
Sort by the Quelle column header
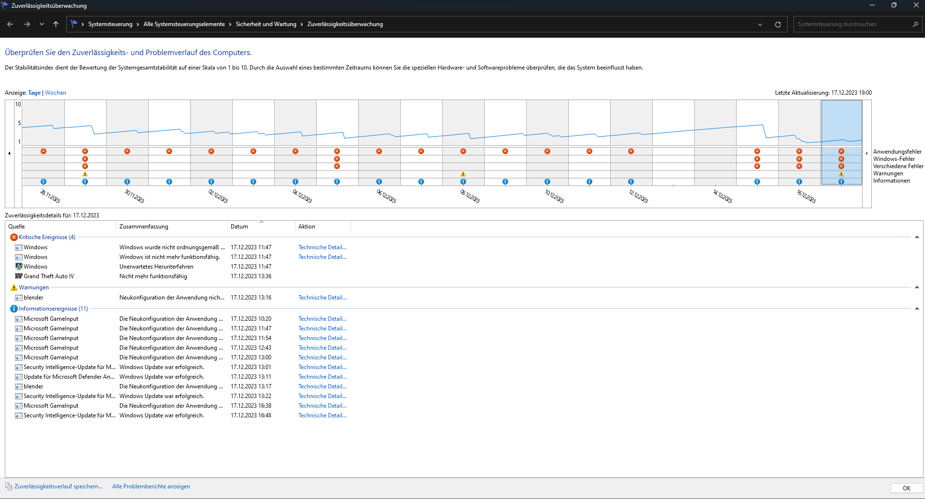click(x=61, y=227)
